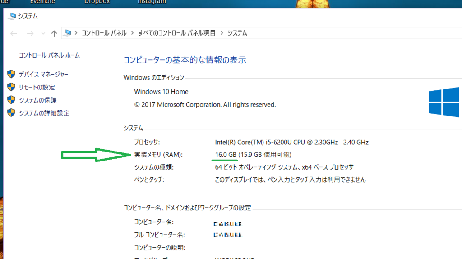Click the システム window title icon

click(x=12, y=16)
